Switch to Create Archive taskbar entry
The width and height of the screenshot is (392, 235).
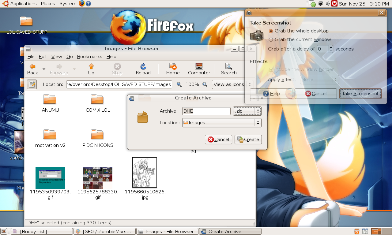(230, 231)
